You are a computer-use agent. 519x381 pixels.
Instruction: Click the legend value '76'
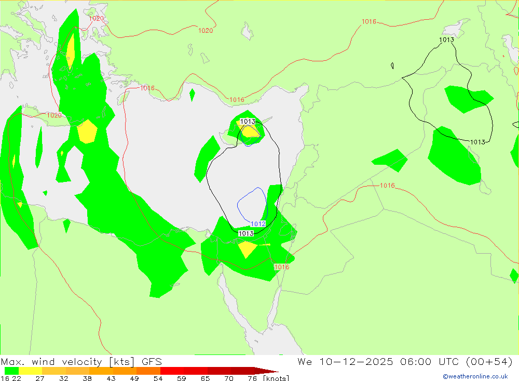[252, 378]
